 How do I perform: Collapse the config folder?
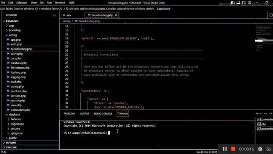click(x=13, y=35)
